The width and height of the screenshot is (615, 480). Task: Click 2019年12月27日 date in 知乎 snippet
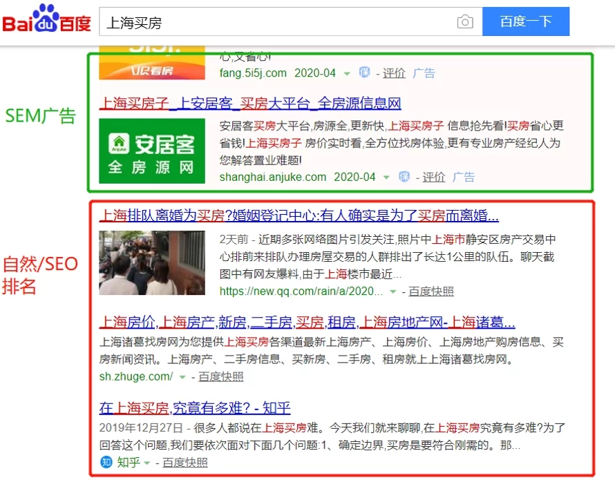click(x=141, y=428)
